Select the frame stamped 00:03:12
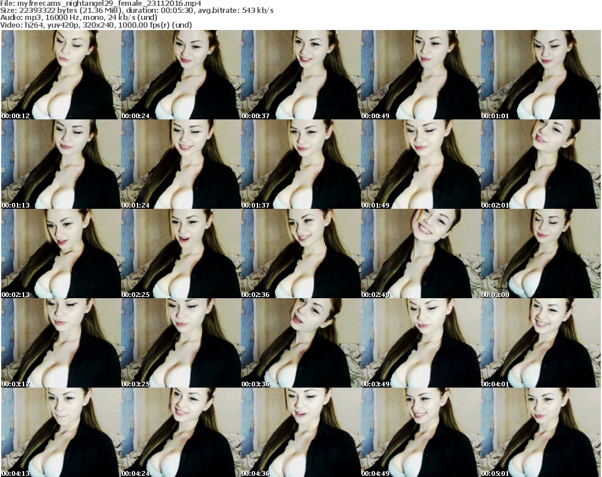The height and width of the screenshot is (477, 602). [x=61, y=343]
